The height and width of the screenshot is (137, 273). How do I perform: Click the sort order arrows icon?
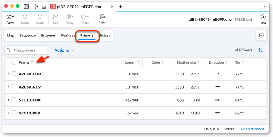tap(261, 50)
